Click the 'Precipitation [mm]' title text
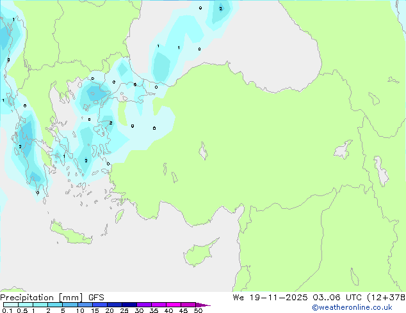406x313 pixels. 42,298
